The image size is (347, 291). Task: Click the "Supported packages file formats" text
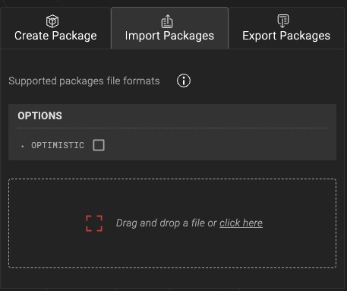click(x=84, y=81)
